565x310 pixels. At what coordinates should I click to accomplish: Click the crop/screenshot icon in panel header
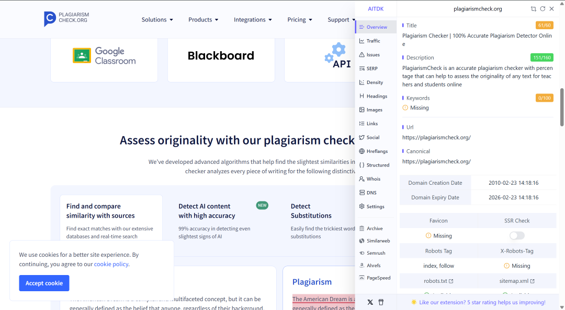pos(533,9)
